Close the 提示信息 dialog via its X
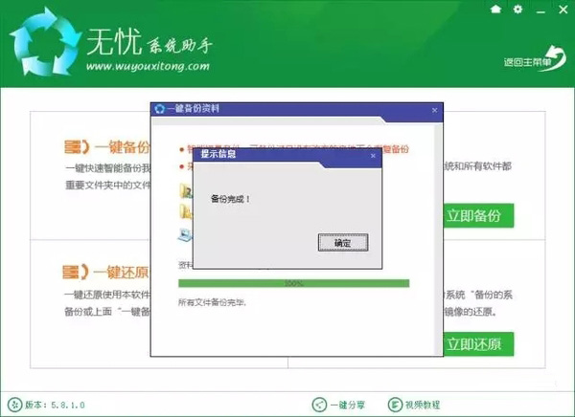Viewport: 575px width, 417px height. tap(373, 156)
